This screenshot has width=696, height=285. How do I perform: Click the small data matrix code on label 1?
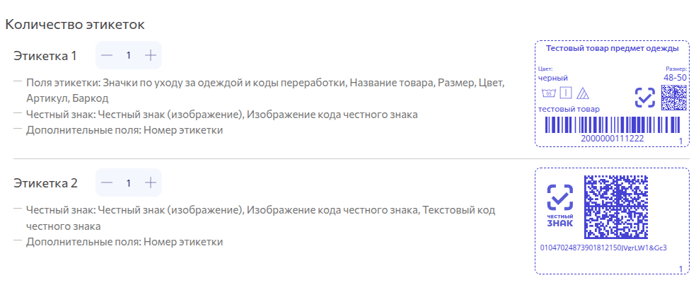(x=673, y=98)
